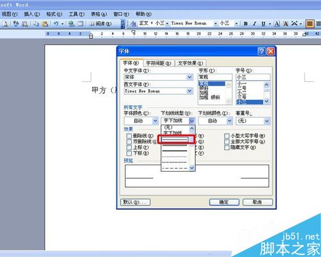Toggle the 全部大写字母 all caps checkbox
The width and height of the screenshot is (321, 257).
[227, 142]
